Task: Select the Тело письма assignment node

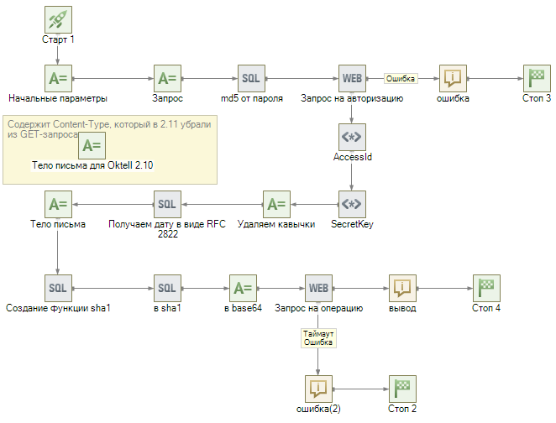Action: pos(58,204)
